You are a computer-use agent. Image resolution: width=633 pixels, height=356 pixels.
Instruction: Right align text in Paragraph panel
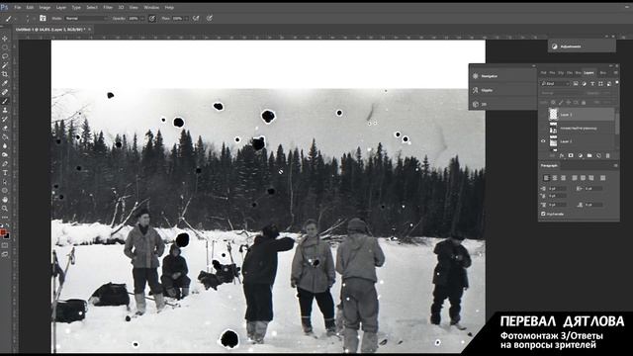point(563,178)
